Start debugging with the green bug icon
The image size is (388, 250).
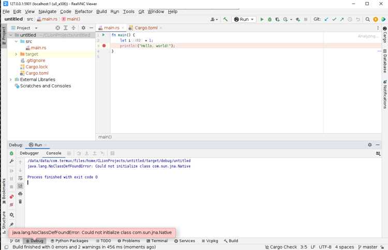tap(270, 19)
